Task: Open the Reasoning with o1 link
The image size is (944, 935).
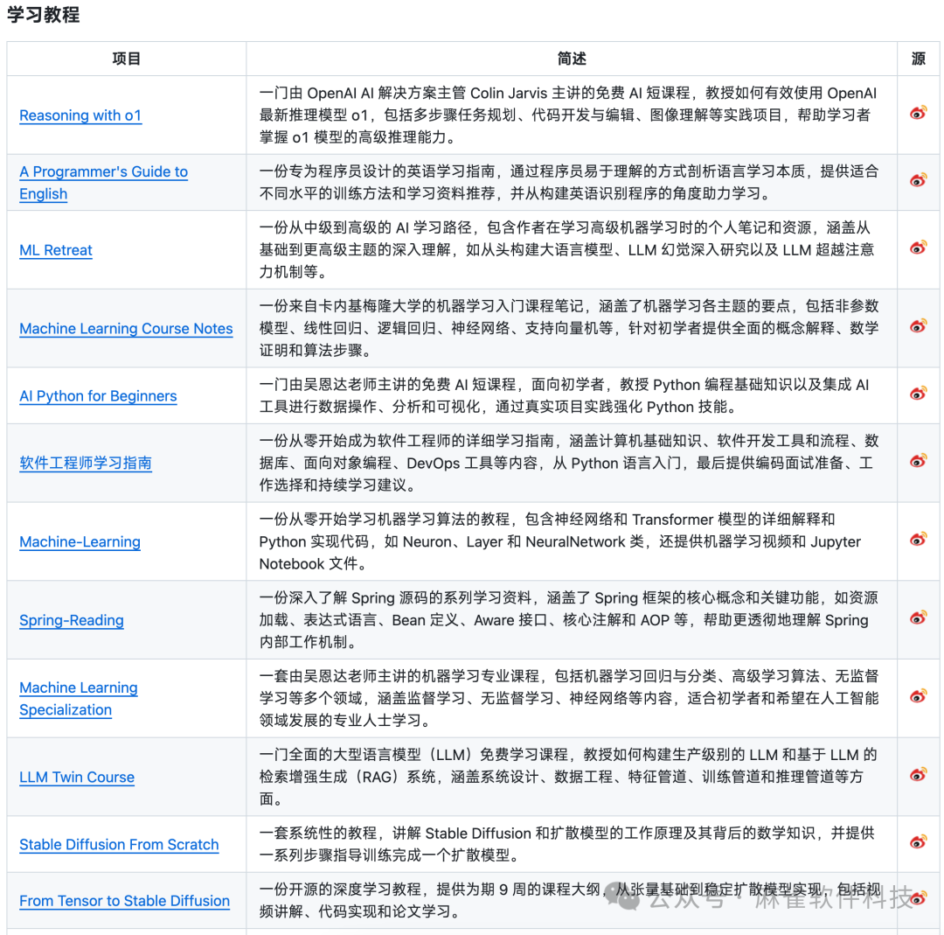Action: point(80,115)
